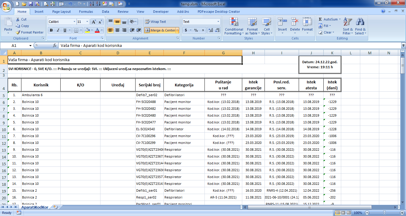Toggle Wrap Text for the cell

tap(155, 22)
